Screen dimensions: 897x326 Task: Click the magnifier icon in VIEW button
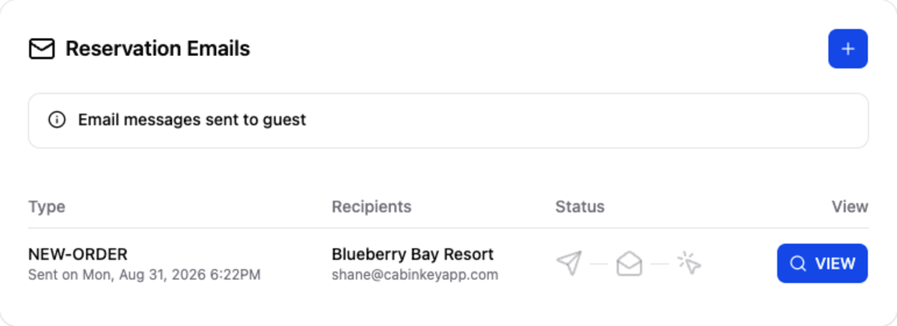coord(798,263)
